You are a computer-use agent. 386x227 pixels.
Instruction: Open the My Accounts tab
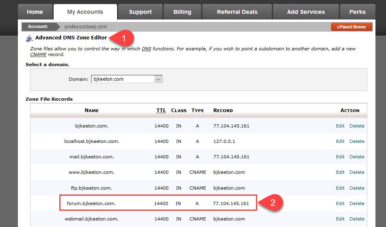85,12
